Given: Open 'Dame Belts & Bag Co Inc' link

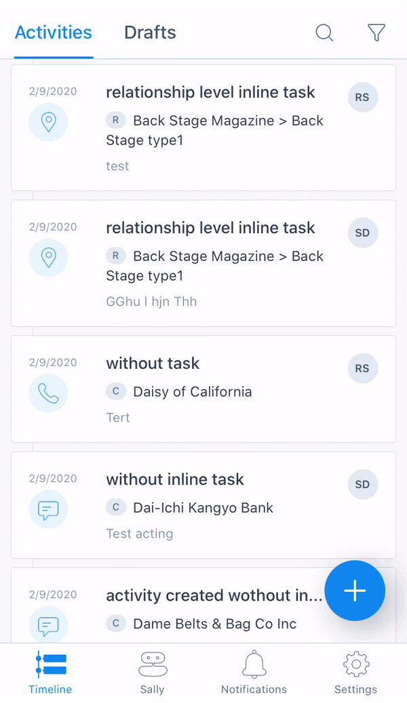Looking at the screenshot, I should coord(214,624).
